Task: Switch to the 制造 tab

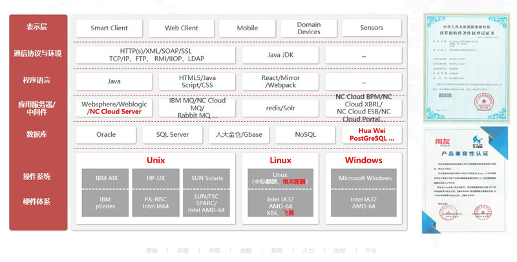Action: coord(183,250)
